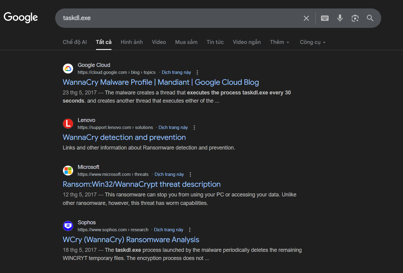Open the Chế độ AI tab
403x273 pixels.
pos(75,42)
